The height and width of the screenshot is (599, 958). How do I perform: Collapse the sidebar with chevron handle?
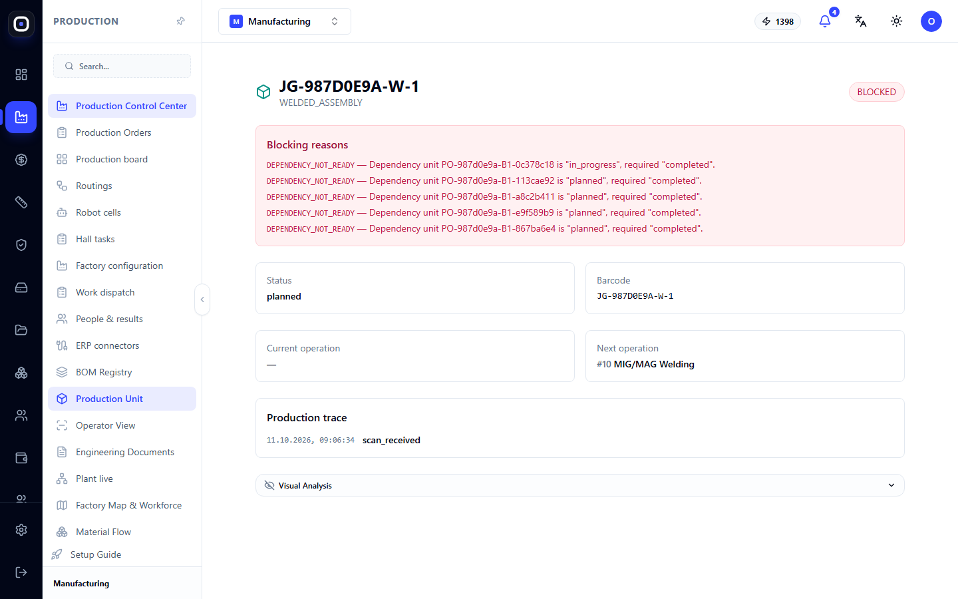tap(202, 299)
